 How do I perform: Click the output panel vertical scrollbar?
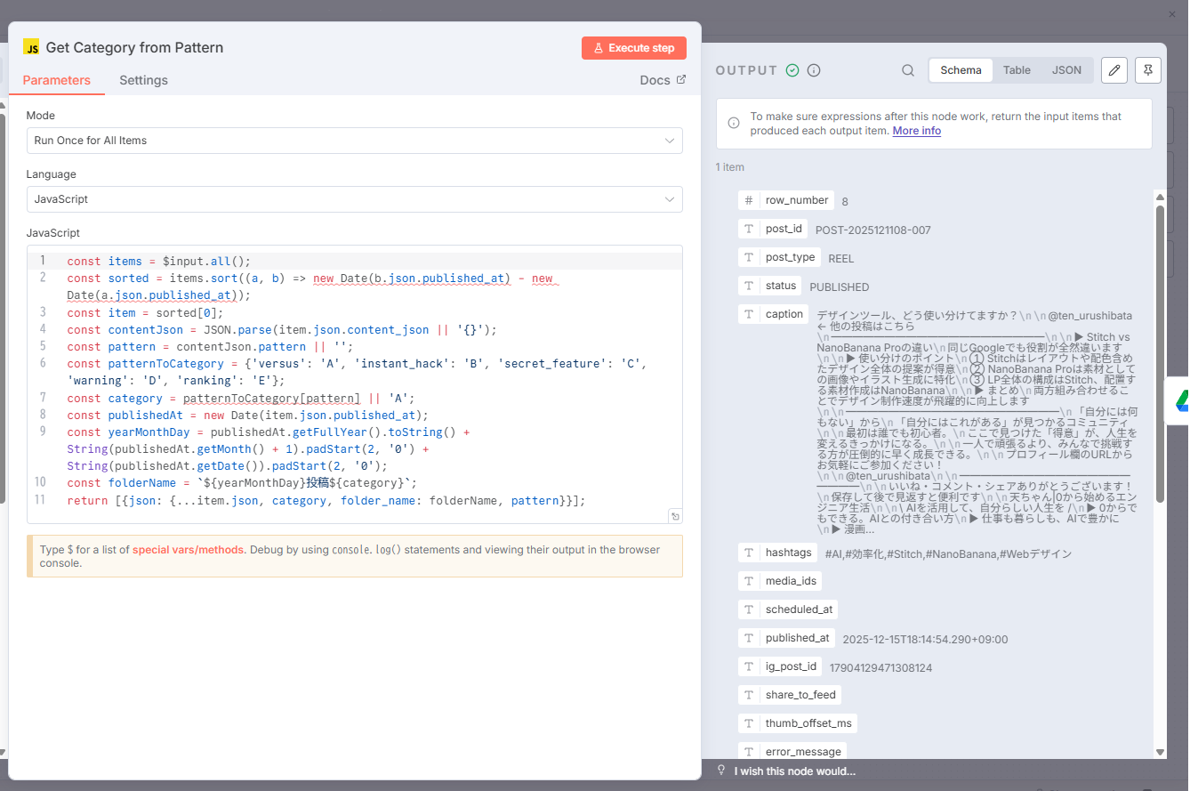click(x=1159, y=356)
